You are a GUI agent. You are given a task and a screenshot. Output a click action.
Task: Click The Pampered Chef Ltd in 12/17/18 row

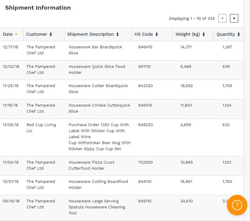41,50
